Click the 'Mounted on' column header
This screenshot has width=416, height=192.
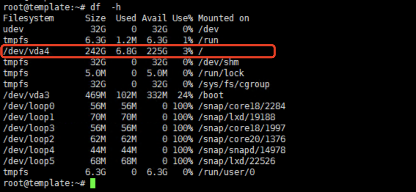click(223, 18)
